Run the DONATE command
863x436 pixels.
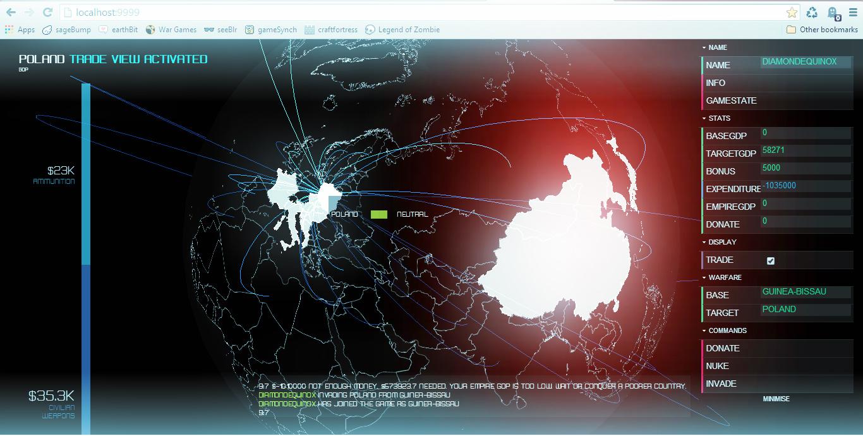pyautogui.click(x=777, y=348)
